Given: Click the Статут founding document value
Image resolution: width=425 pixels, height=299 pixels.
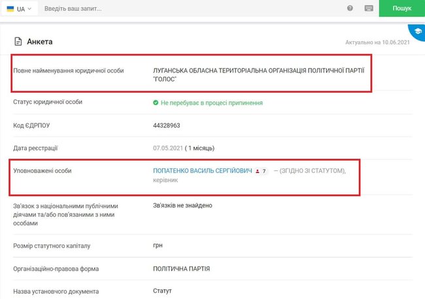Looking at the screenshot, I should tap(162, 291).
